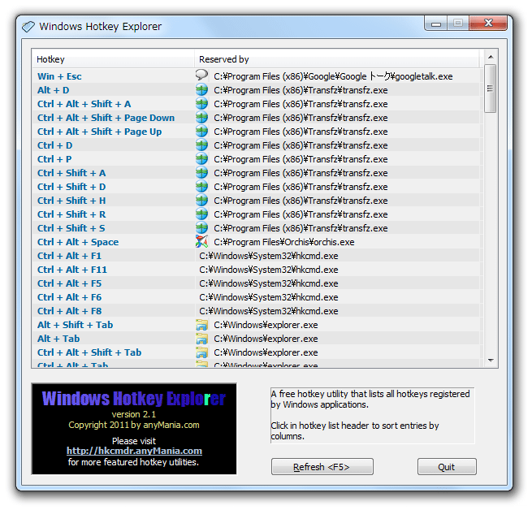Click explorer folder icon in Alt + Shift + Tab row
This screenshot has height=510, width=532.
tap(201, 325)
